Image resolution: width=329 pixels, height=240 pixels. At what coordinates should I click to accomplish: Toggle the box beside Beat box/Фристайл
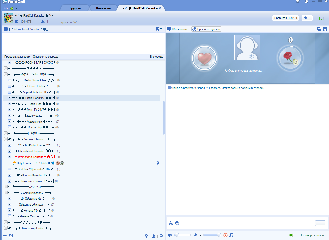pyautogui.click(x=10, y=169)
